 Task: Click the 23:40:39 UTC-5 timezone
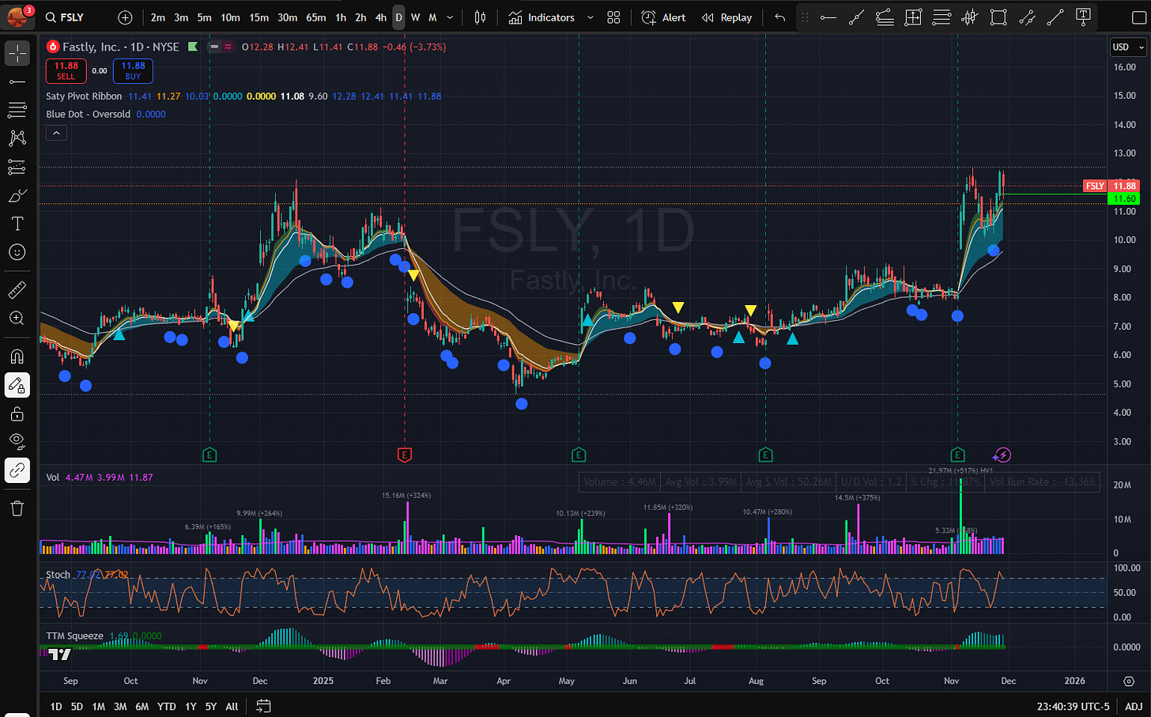[1074, 707]
